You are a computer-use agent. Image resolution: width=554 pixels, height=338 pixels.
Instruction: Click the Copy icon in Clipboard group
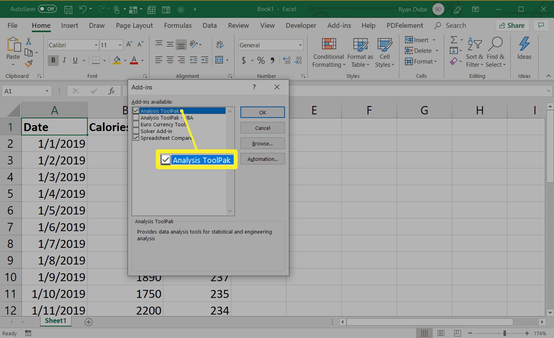(x=28, y=52)
